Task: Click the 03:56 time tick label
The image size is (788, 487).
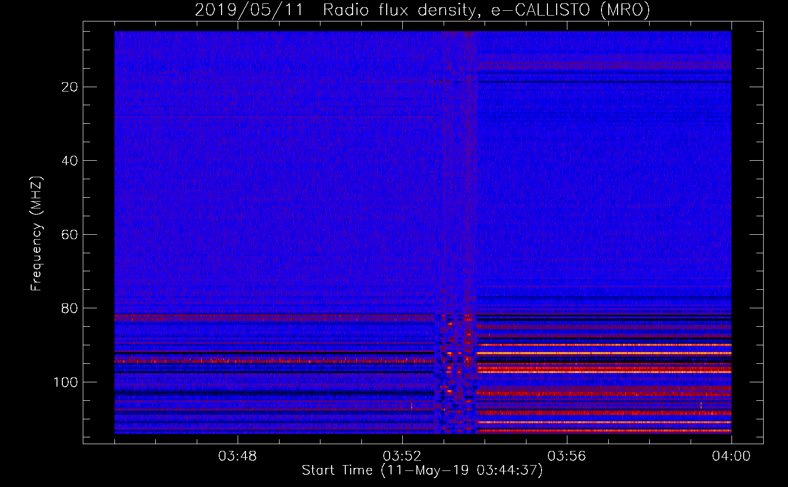Action: tap(567, 456)
